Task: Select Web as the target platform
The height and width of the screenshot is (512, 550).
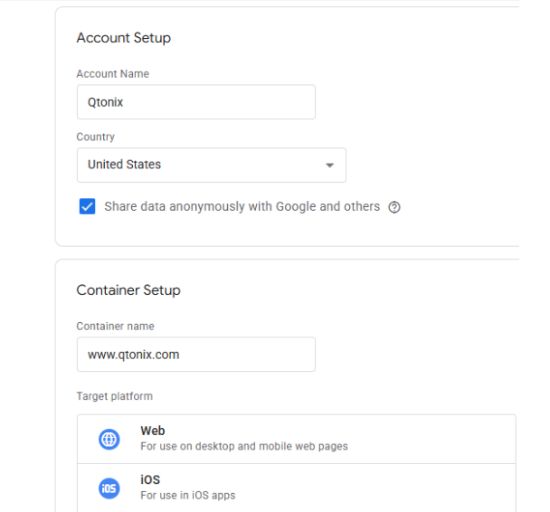Action: [x=296, y=439]
